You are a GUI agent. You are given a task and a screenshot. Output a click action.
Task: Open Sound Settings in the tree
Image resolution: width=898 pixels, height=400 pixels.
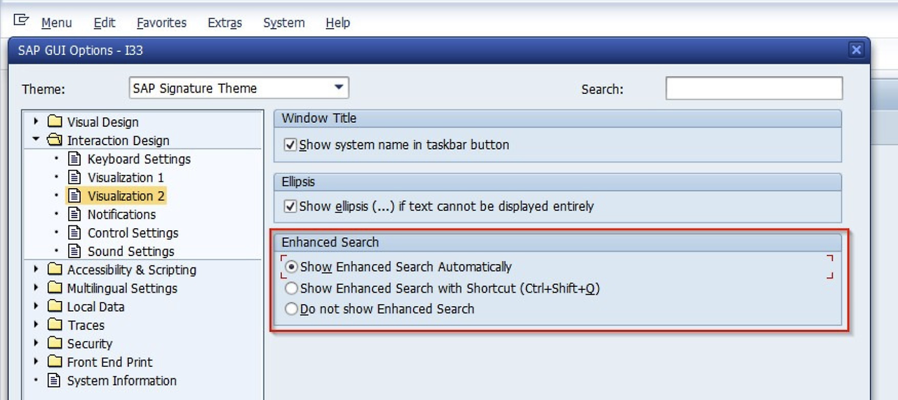130,251
